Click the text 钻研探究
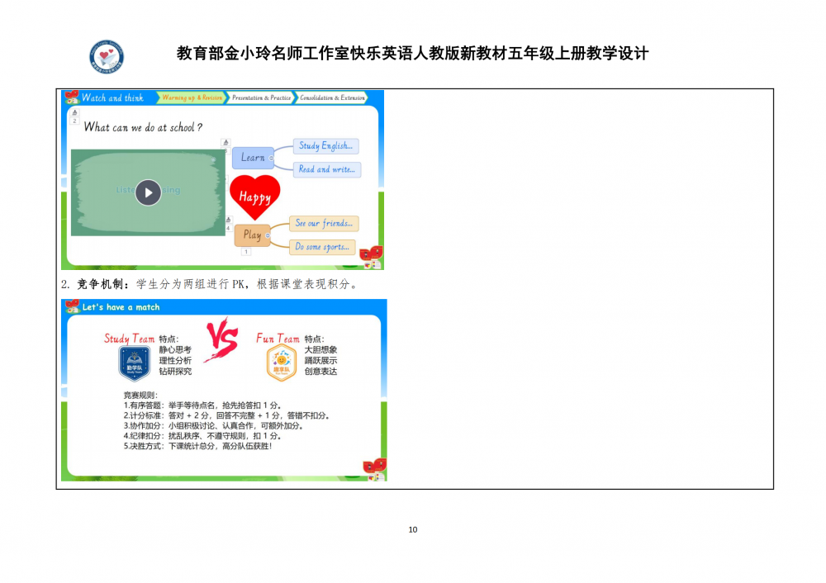The height and width of the screenshot is (583, 826). tap(175, 372)
